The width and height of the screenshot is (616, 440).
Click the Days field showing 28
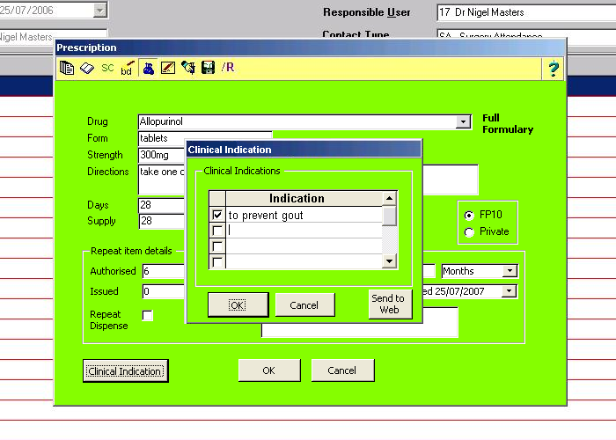coord(161,205)
